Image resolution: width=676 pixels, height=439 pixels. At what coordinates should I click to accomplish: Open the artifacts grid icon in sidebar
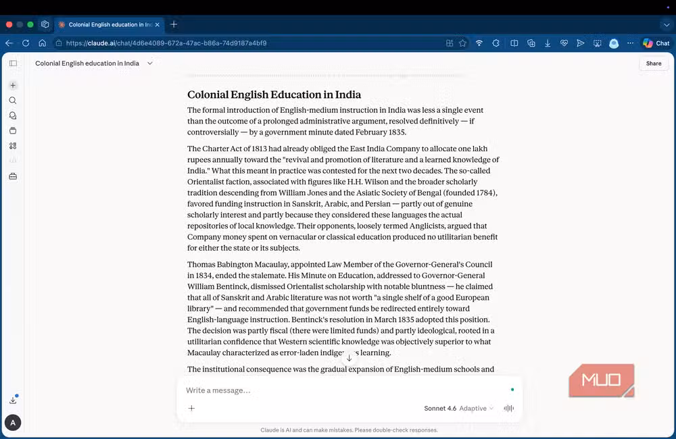[x=13, y=146]
